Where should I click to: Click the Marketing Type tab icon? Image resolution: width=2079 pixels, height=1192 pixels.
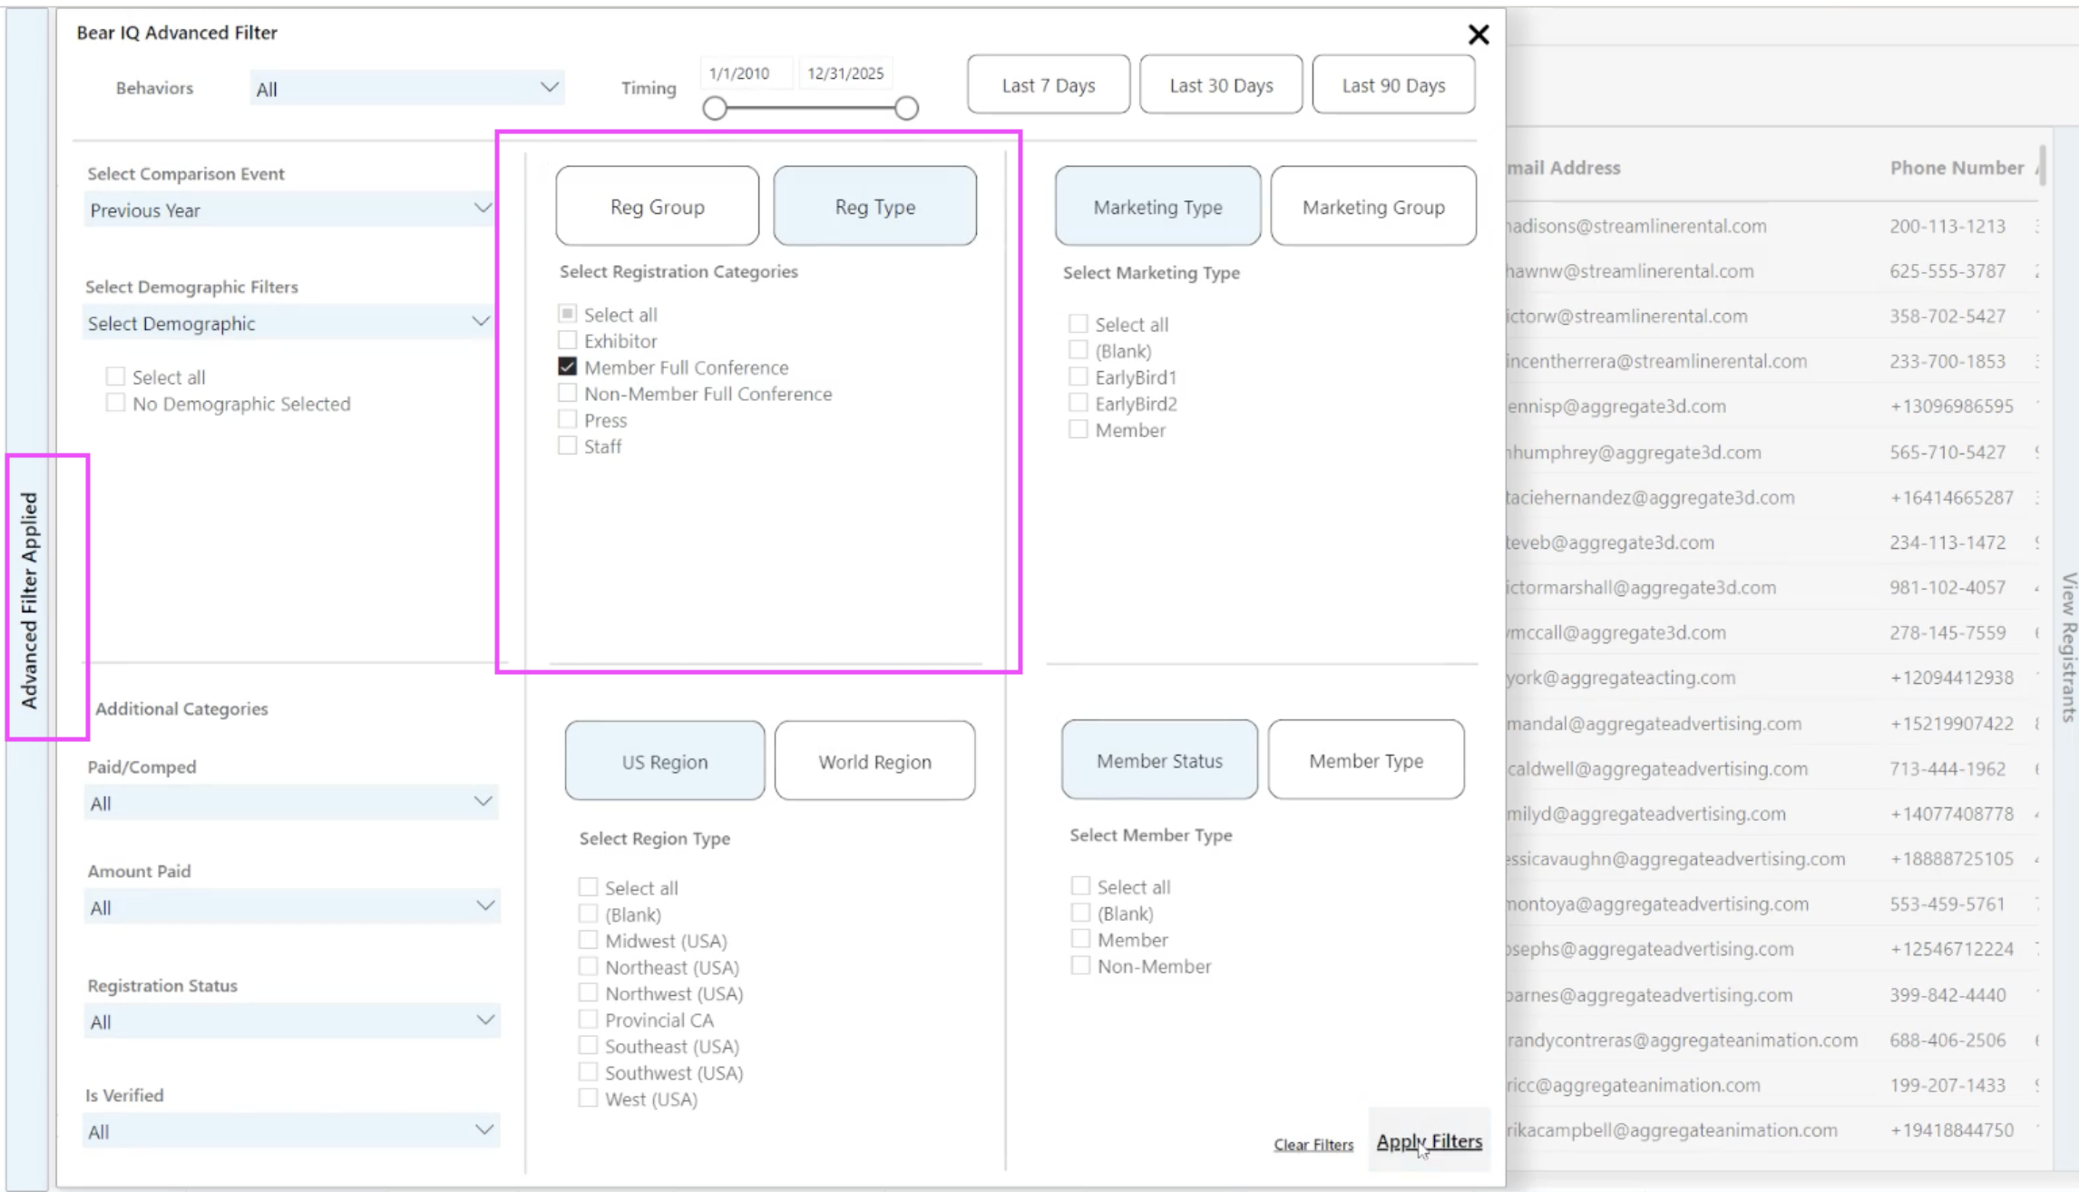pos(1157,206)
